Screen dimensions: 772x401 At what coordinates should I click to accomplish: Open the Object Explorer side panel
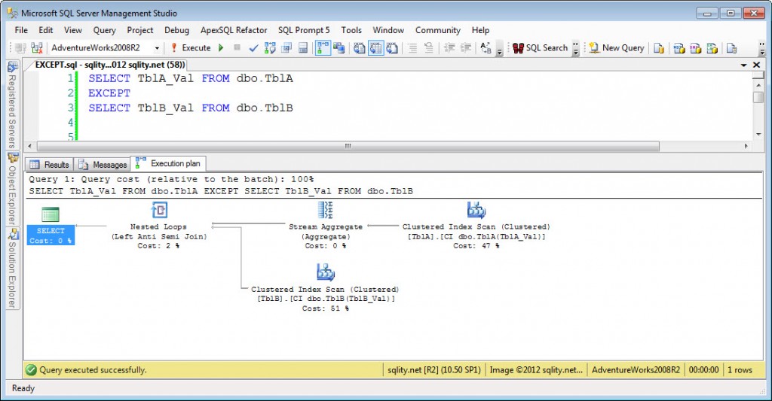coord(12,189)
